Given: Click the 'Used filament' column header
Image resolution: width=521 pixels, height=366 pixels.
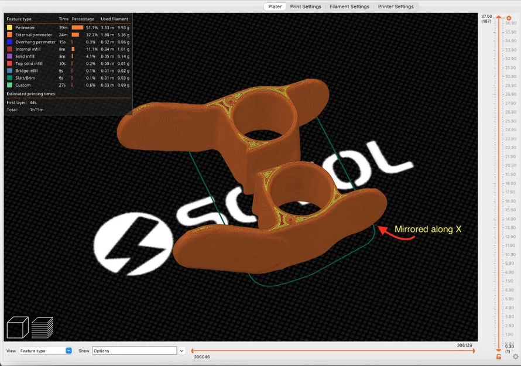Looking at the screenshot, I should pyautogui.click(x=114, y=19).
